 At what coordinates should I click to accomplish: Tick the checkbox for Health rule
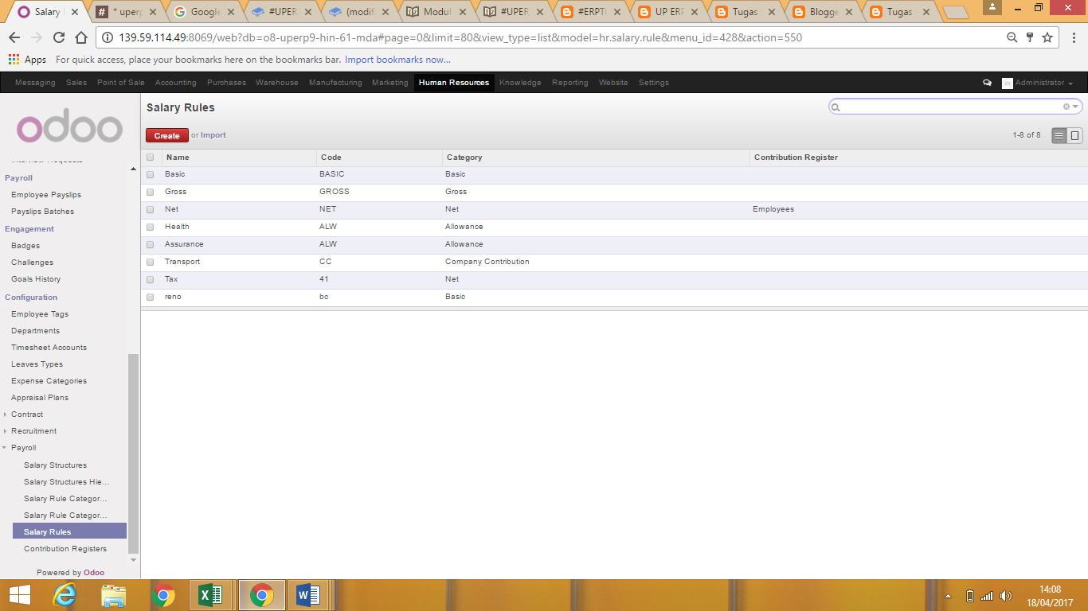pos(150,228)
